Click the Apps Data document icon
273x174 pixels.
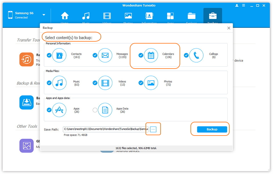tap(105, 110)
